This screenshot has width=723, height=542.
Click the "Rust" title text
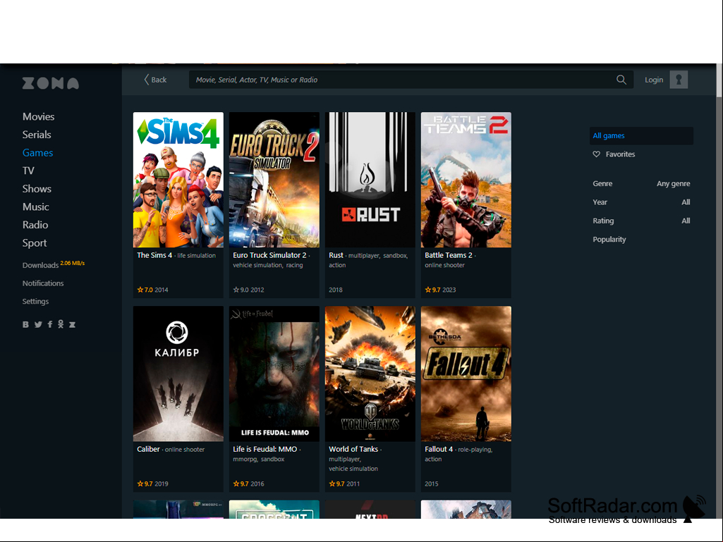pos(336,255)
